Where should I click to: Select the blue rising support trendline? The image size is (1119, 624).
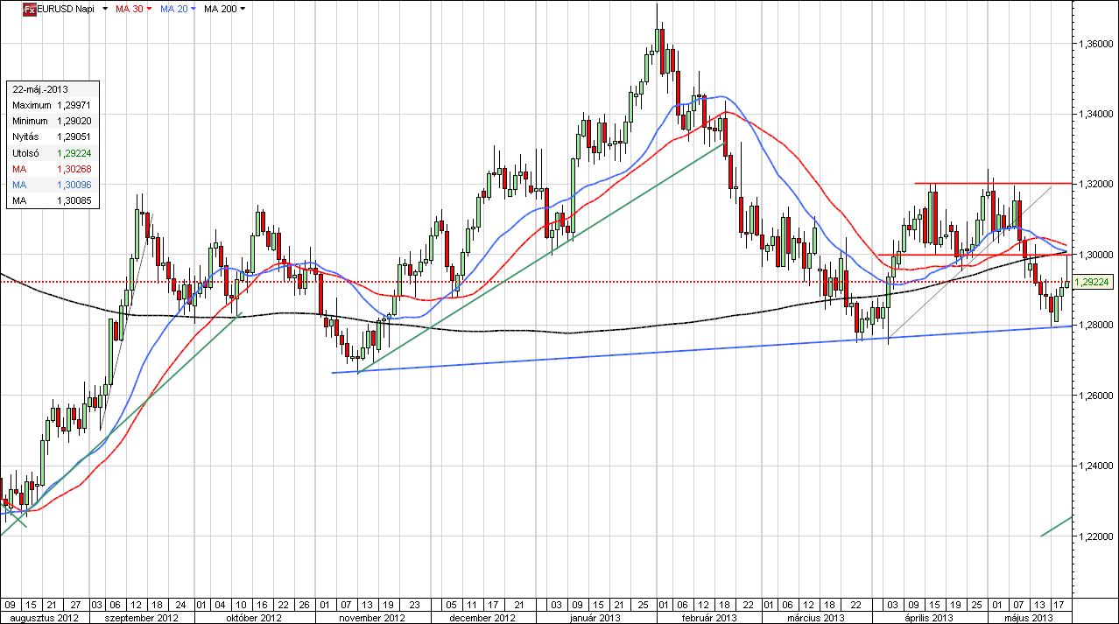click(700, 350)
